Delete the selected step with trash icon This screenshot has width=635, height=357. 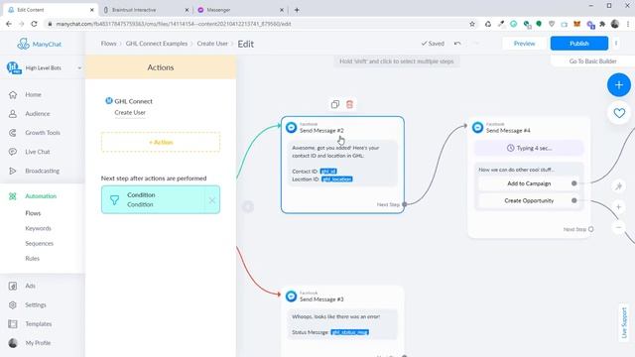[349, 104]
